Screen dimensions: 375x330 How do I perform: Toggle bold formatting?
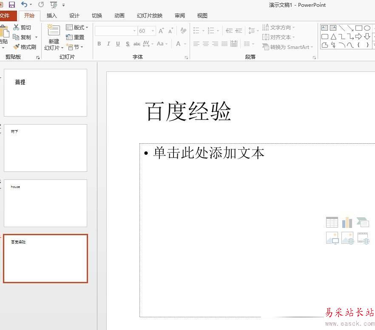(99, 44)
